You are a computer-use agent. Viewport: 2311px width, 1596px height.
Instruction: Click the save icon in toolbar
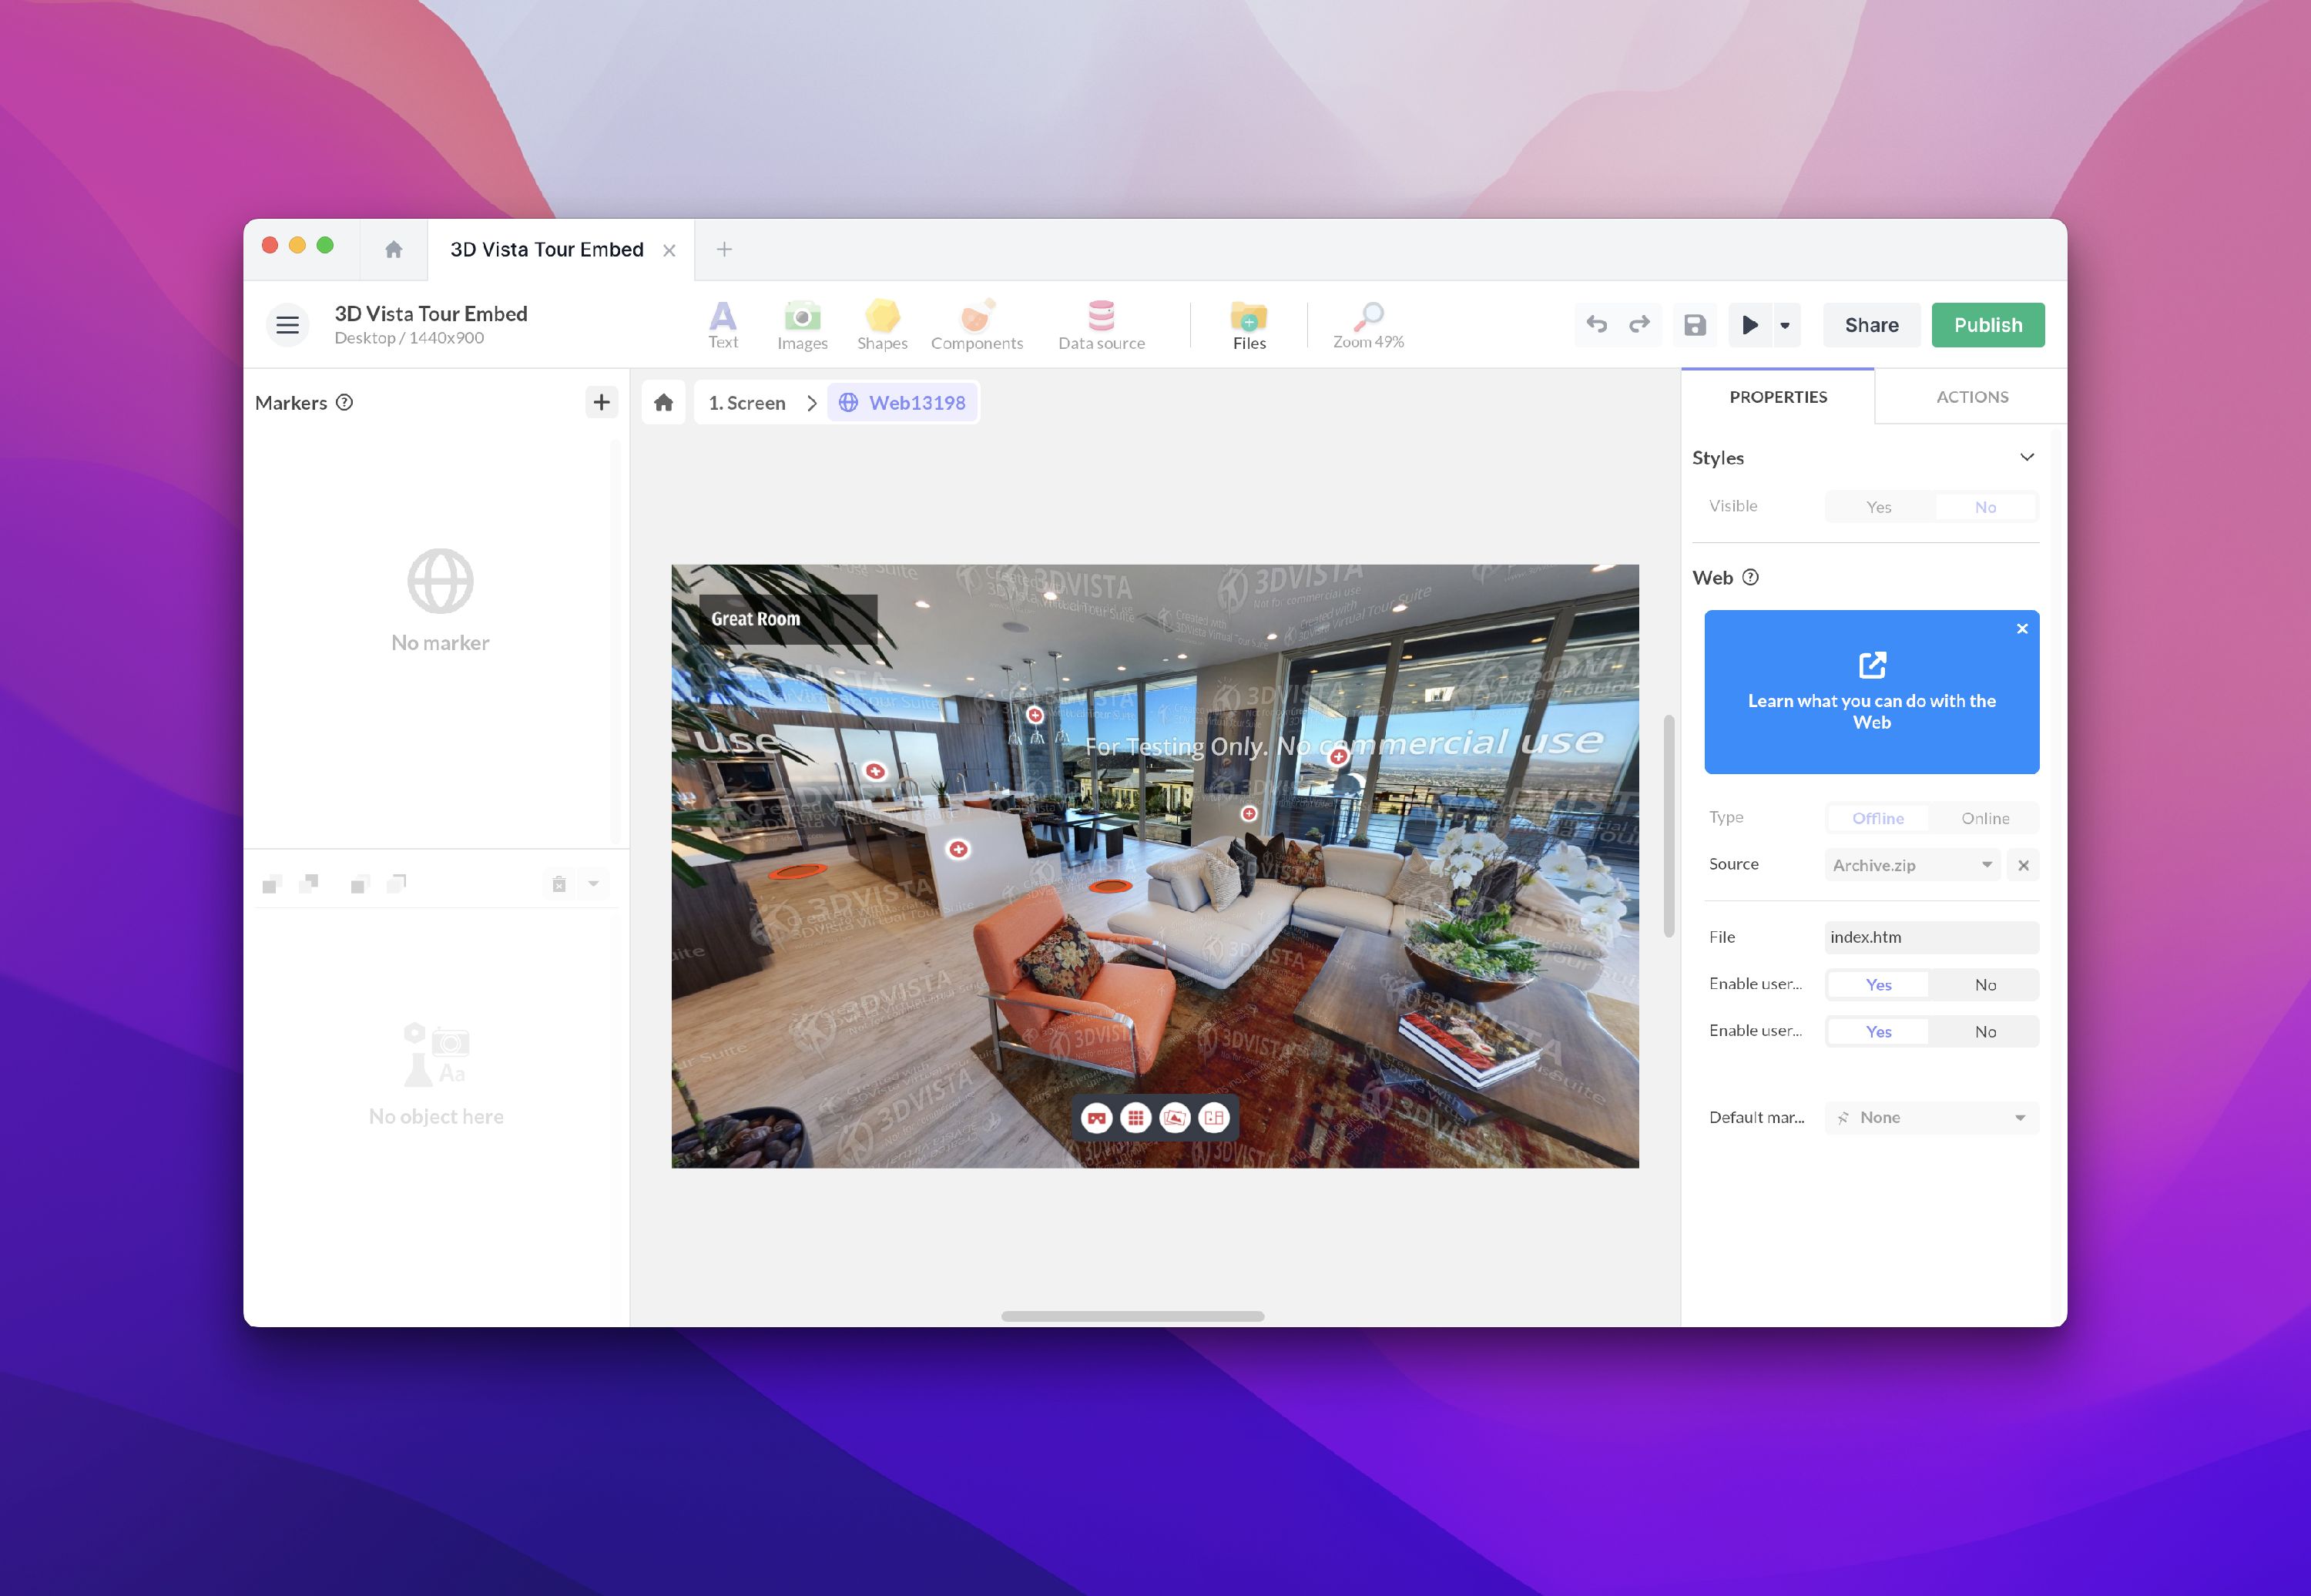1694,325
